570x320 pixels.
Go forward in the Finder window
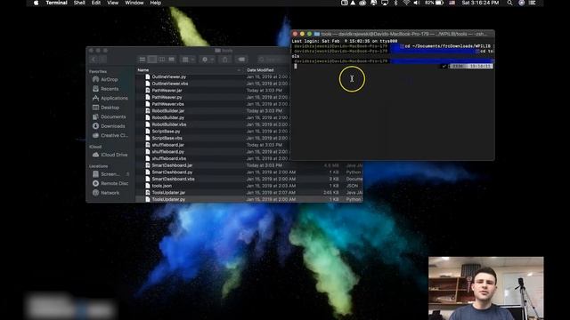103,60
